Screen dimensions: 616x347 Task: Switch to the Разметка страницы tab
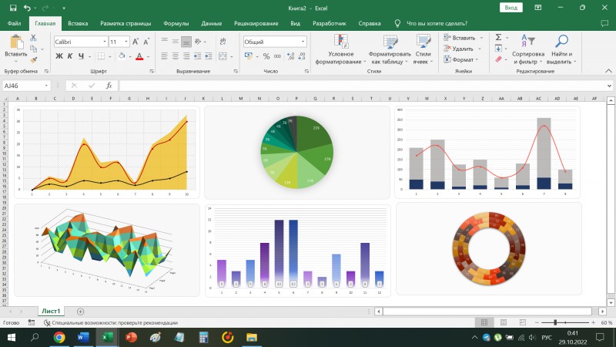pos(126,23)
